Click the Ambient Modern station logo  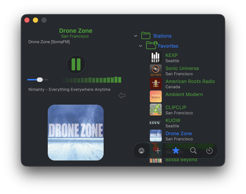point(156,97)
